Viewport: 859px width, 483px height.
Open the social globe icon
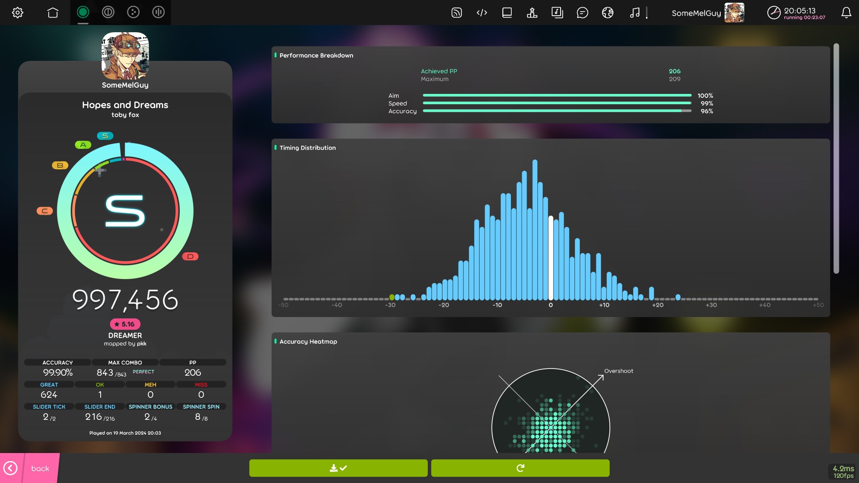click(x=608, y=13)
